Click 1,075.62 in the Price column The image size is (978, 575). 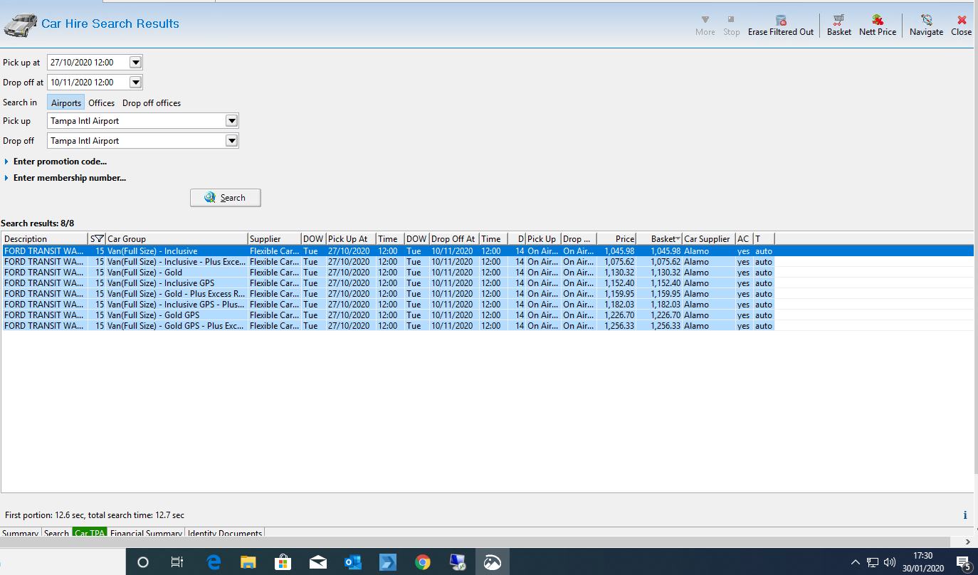coord(619,262)
